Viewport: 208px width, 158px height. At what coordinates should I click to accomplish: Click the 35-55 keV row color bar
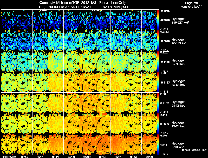[158, 82]
